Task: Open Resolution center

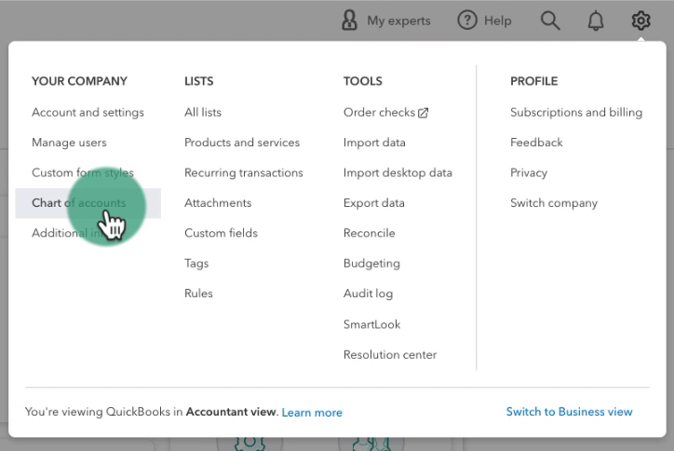Action: (390, 355)
